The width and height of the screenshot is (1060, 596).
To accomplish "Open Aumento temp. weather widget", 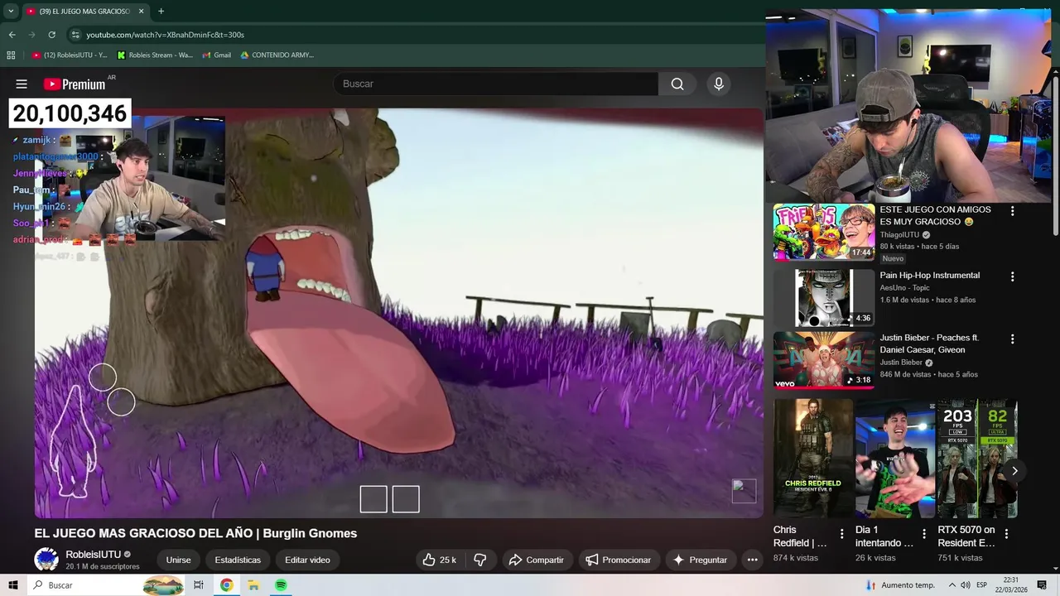I will tap(900, 585).
